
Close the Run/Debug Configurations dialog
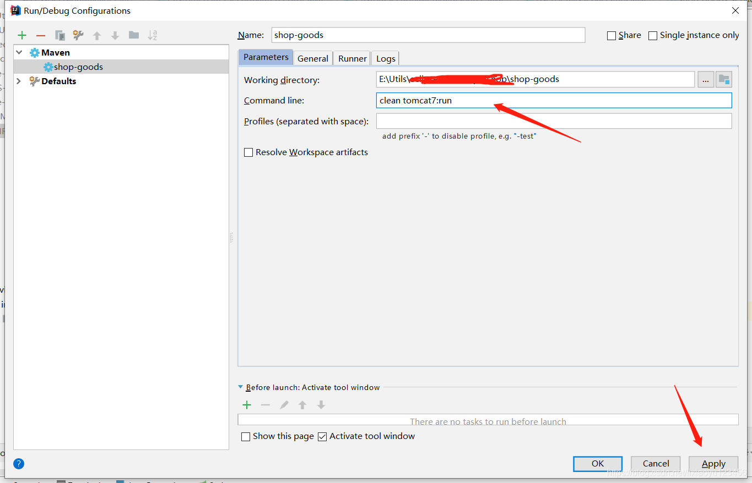735,10
